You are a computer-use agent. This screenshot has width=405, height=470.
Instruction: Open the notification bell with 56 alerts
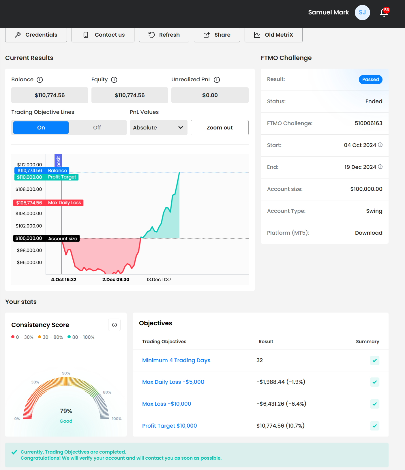pos(384,12)
